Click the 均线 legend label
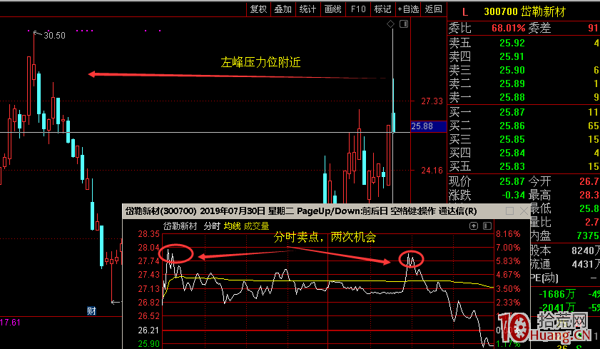Screen dimensions: 600x349 pyautogui.click(x=233, y=226)
